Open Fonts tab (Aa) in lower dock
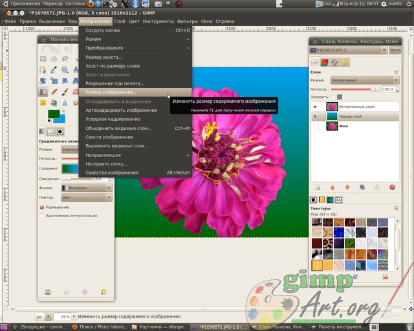This screenshot has width=414, height=331. pyautogui.click(x=338, y=200)
